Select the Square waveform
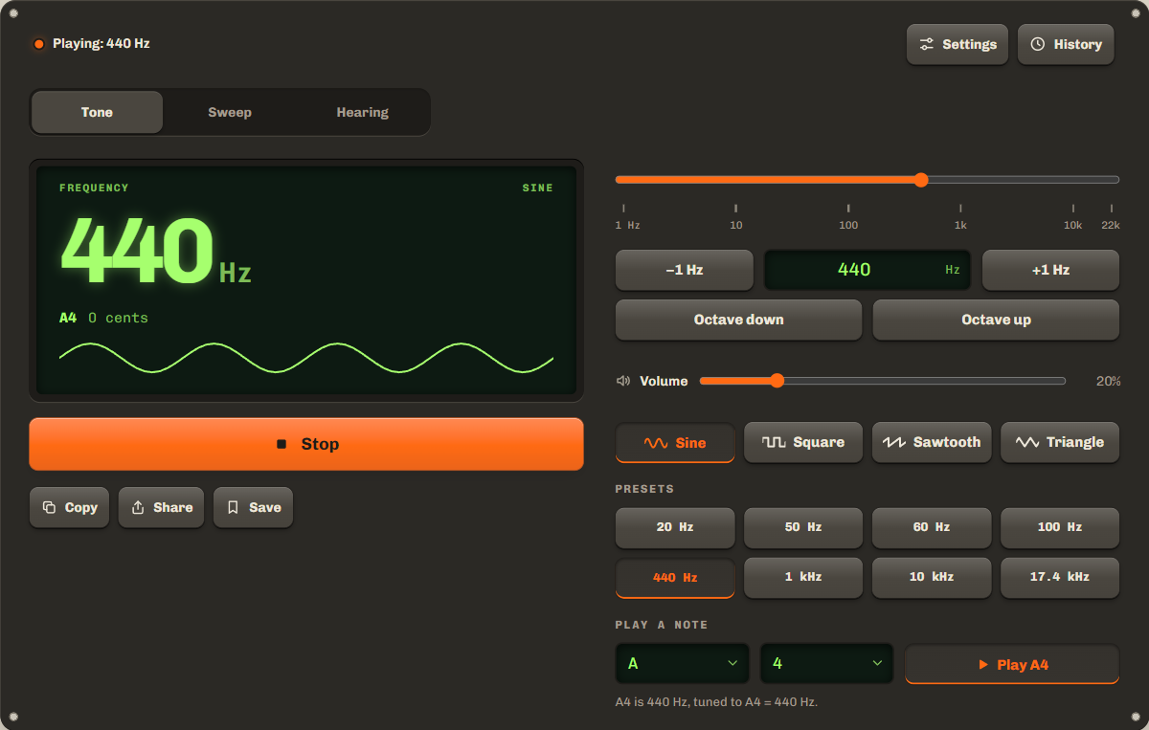 803,442
